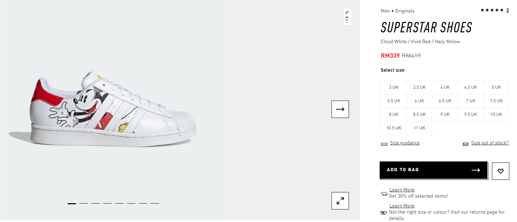Open Learn More about 30% off offer
The height and width of the screenshot is (222, 517).
402,190
